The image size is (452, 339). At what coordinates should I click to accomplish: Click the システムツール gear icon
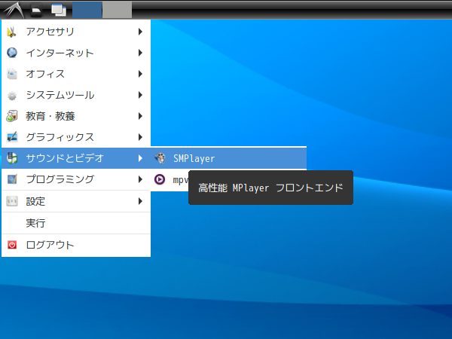(x=12, y=95)
